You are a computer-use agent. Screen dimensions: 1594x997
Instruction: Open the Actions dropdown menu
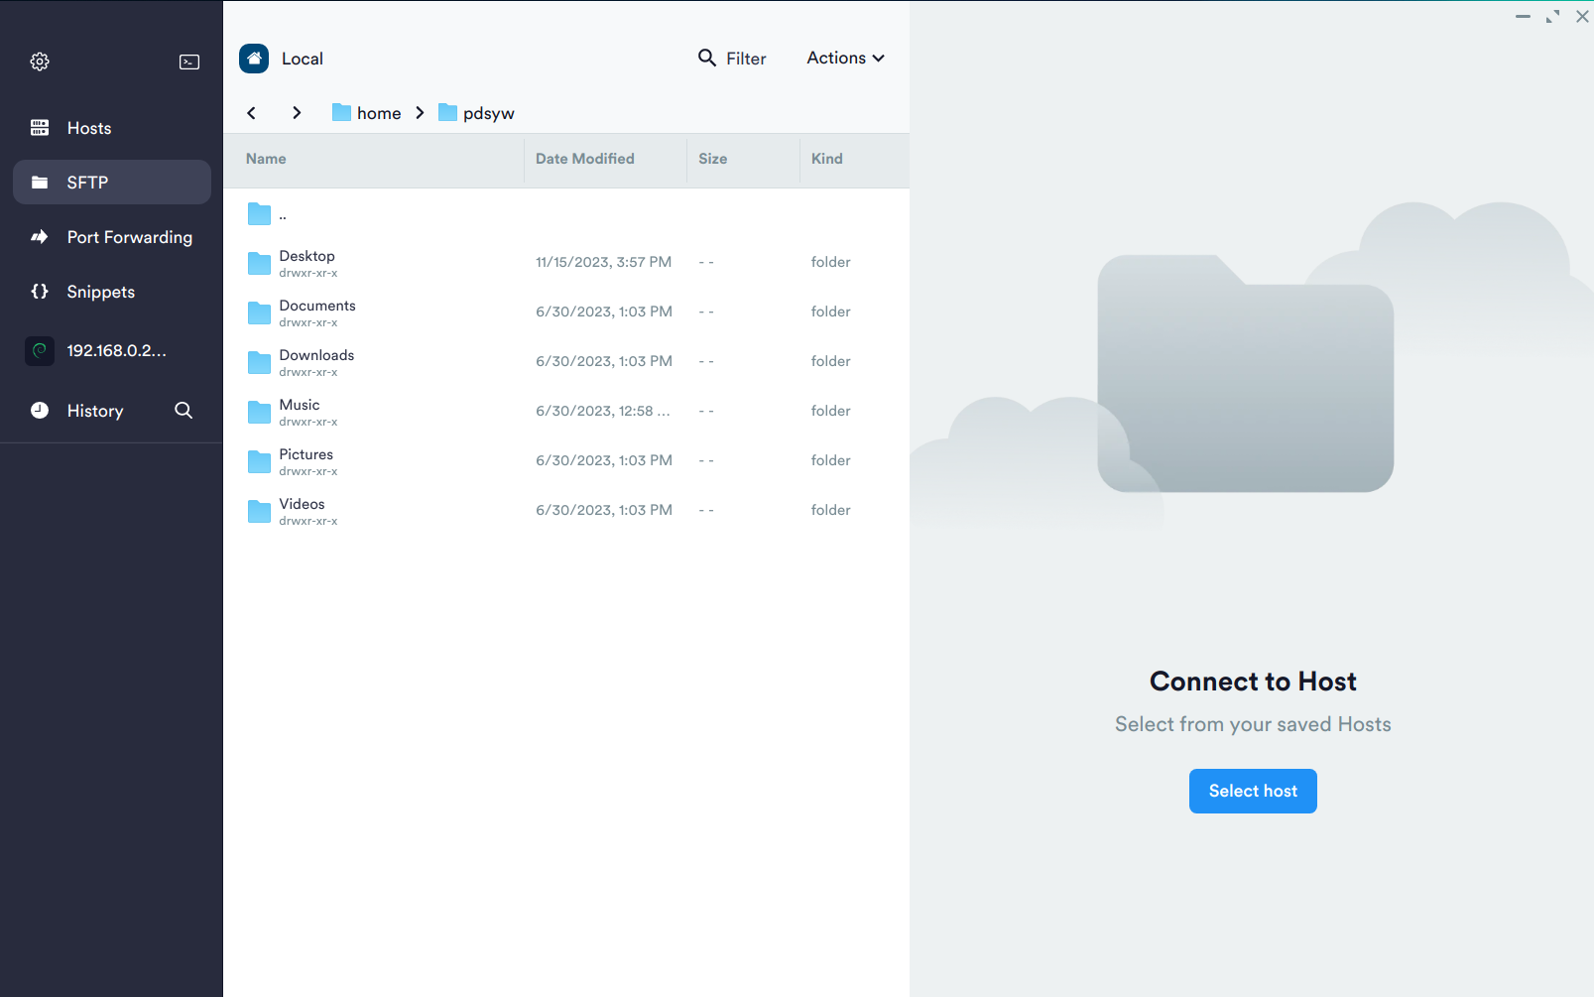pyautogui.click(x=845, y=58)
